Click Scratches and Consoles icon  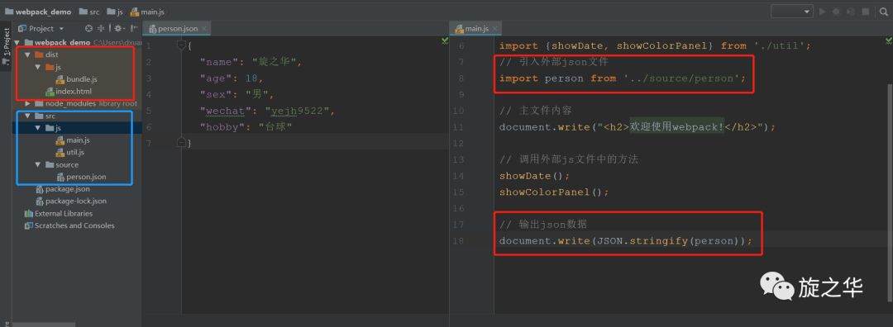(x=28, y=225)
